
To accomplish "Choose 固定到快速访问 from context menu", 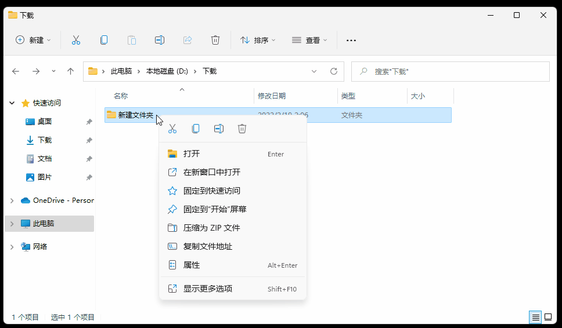I will point(233,191).
